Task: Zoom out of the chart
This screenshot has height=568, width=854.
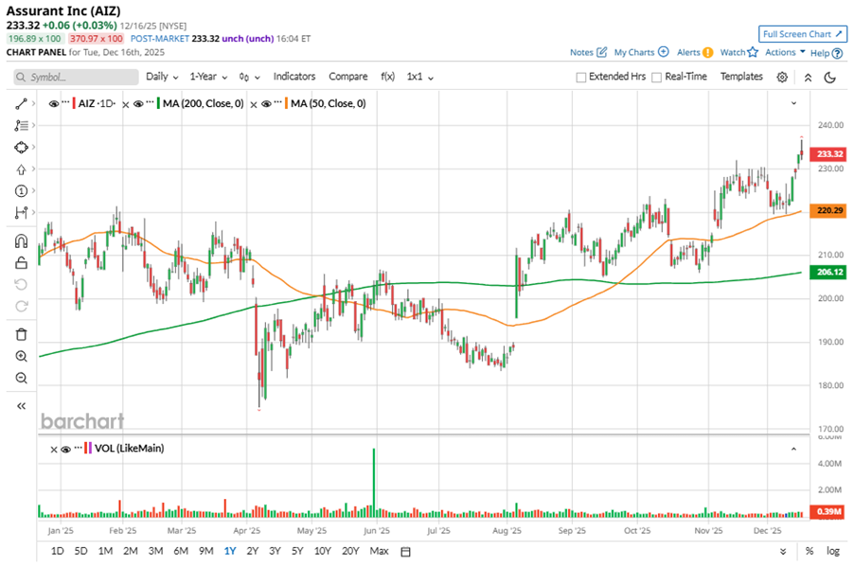Action: coord(21,378)
